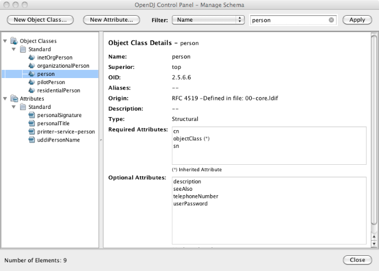The width and height of the screenshot is (379, 271).
Task: Click the Type value Structural
Action: tap(185, 119)
